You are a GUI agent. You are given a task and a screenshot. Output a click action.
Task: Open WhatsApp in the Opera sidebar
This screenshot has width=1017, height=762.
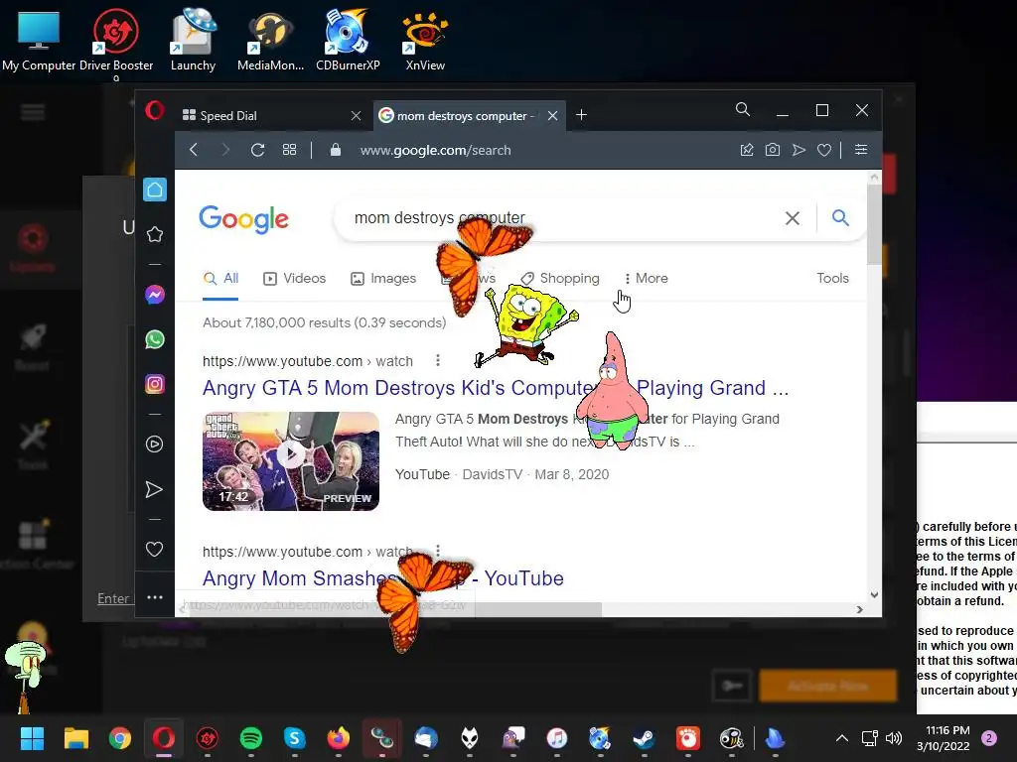coord(155,339)
